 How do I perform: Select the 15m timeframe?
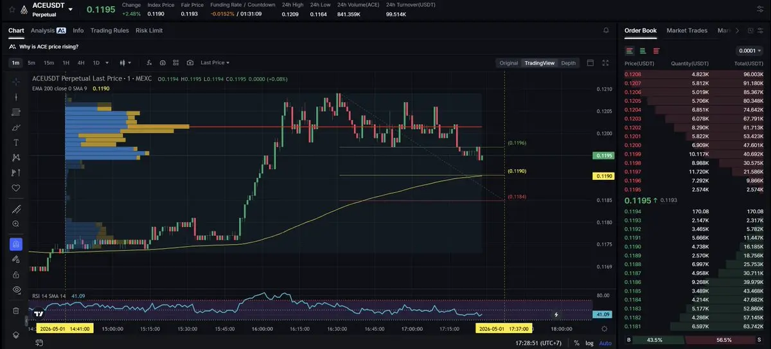click(x=49, y=62)
